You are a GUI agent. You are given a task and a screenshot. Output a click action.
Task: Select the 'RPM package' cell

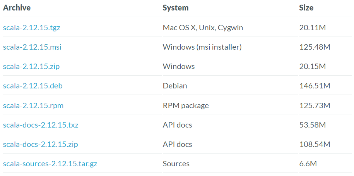click(186, 105)
